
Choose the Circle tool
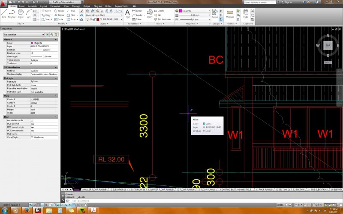pos(21,13)
